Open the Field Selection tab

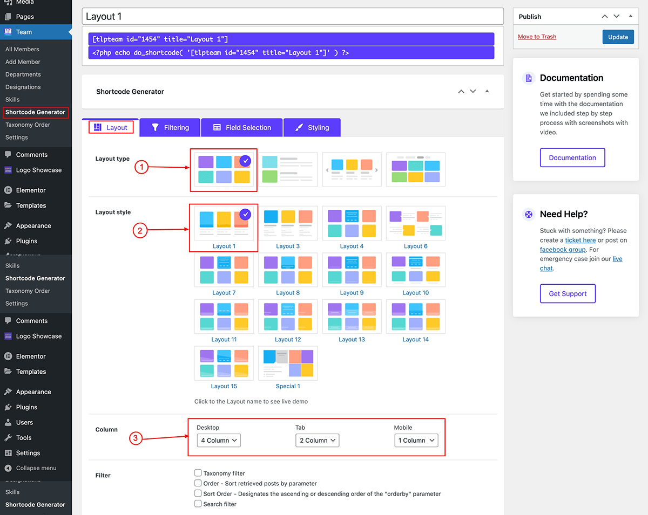pyautogui.click(x=242, y=128)
